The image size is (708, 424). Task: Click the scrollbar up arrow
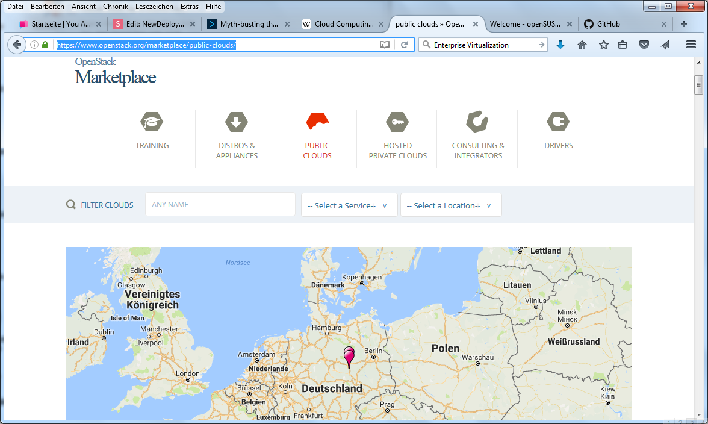point(698,62)
